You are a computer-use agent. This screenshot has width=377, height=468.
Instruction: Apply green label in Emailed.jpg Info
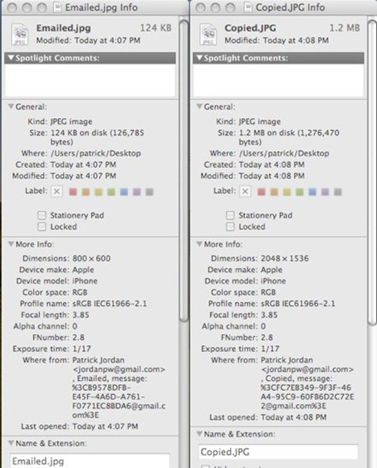coord(111,192)
